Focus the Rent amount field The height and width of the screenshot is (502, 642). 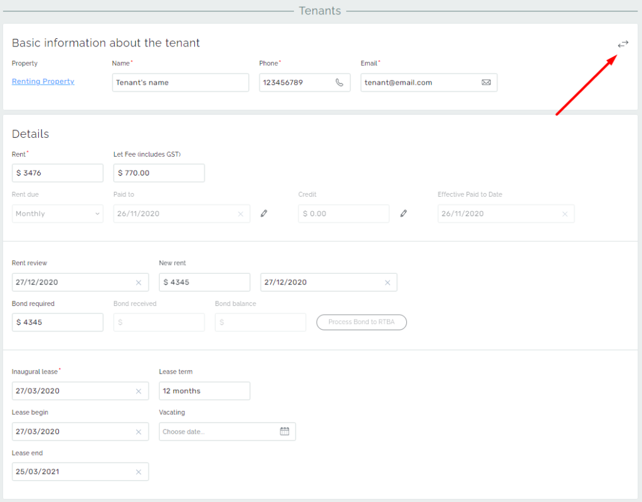pyautogui.click(x=57, y=173)
